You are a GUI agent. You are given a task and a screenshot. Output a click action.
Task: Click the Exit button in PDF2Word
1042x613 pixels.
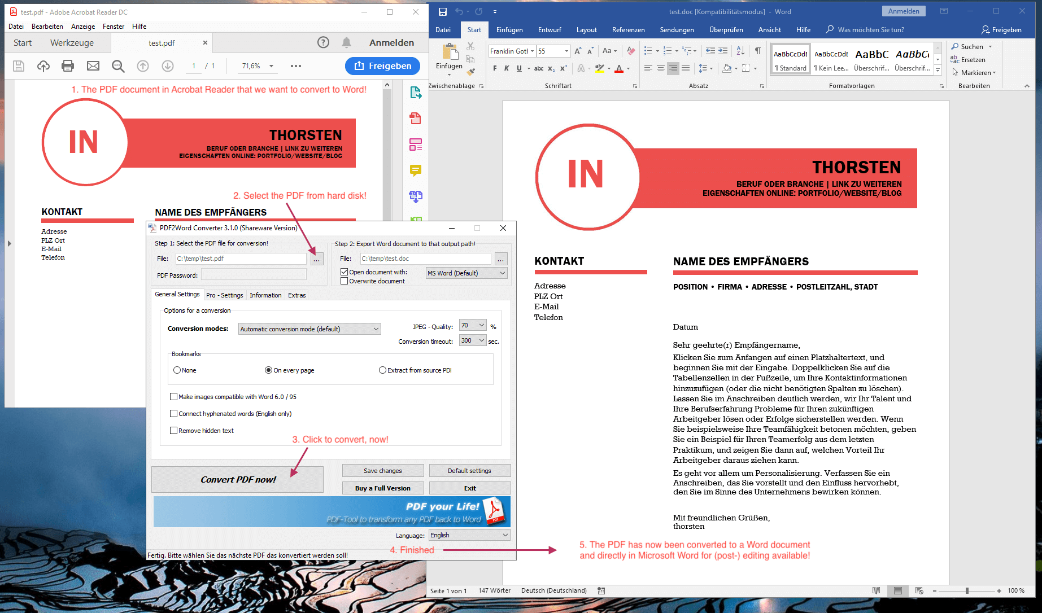pyautogui.click(x=470, y=488)
